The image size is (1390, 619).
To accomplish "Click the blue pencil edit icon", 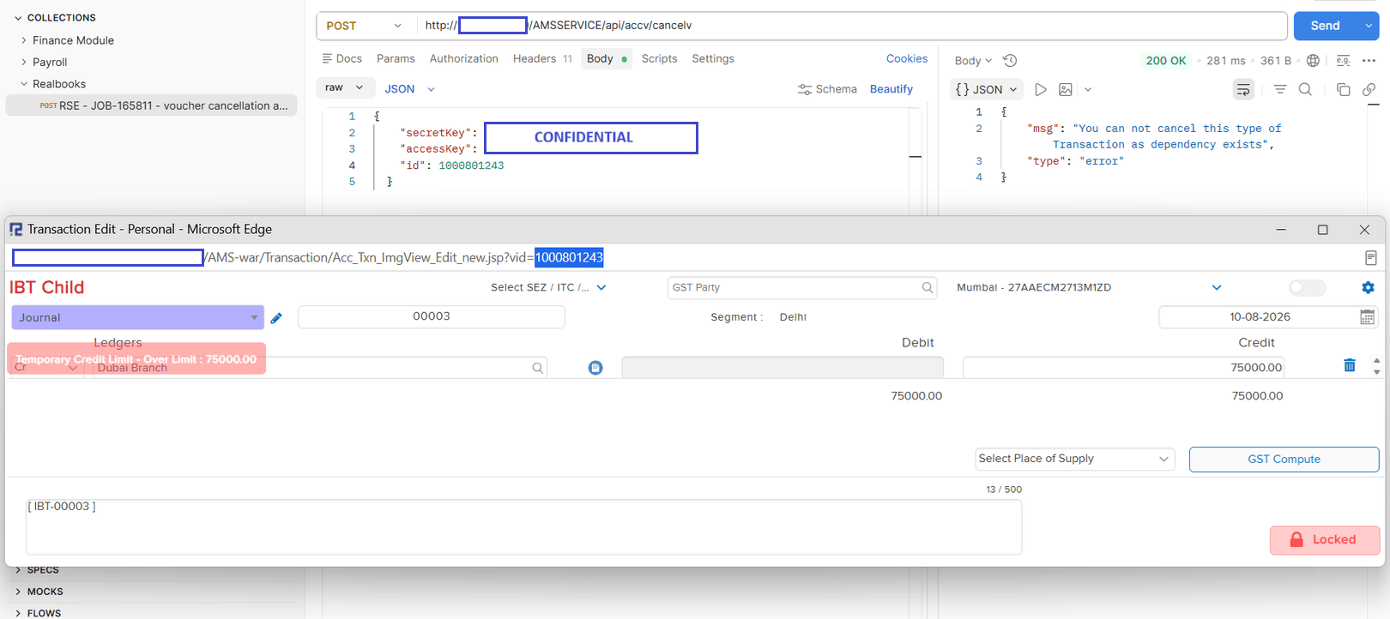I will pyautogui.click(x=276, y=318).
